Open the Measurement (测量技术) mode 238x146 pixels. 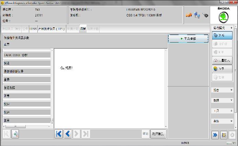(222, 60)
